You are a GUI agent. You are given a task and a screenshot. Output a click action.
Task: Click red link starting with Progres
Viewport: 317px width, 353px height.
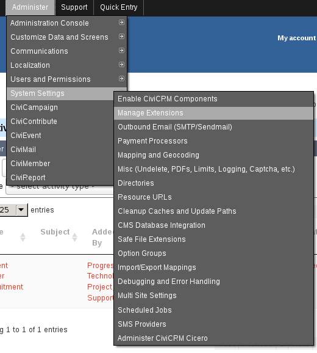pyautogui.click(x=101, y=266)
